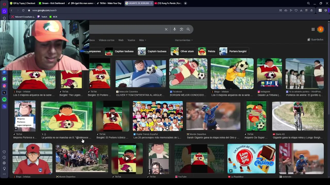Image resolution: width=330 pixels, height=185 pixels.
Task: Click "OLIVER Y TOM ENFRENTAN AL ARQUE..." caption
Action: 140,95
